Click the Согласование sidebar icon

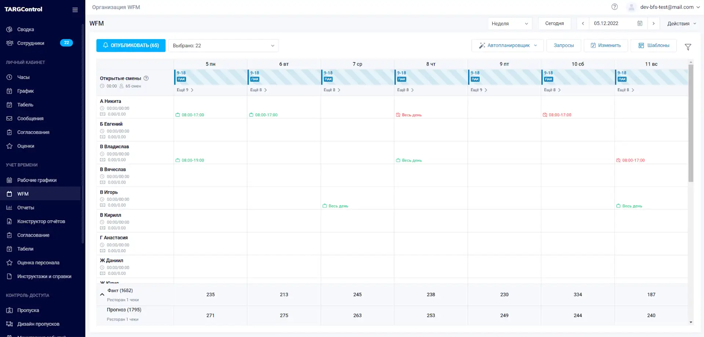10,235
